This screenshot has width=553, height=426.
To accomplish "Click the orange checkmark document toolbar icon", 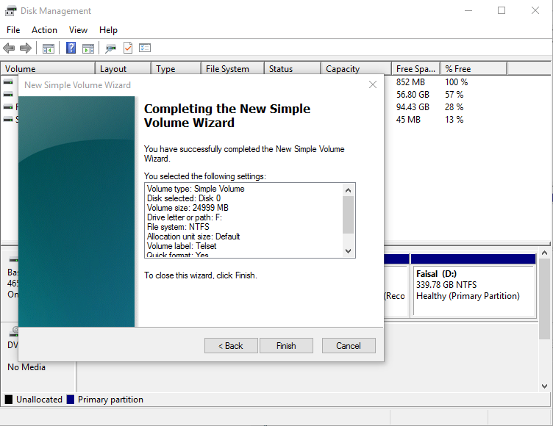I will coord(128,48).
